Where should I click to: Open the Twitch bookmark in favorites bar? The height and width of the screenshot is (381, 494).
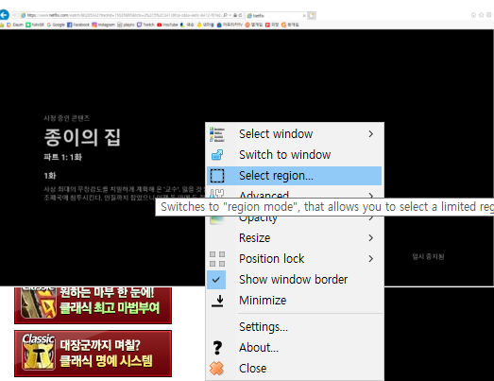pyautogui.click(x=145, y=25)
